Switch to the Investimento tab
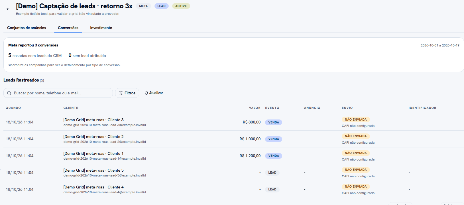Screen dimensions: 464x205 (x=101, y=28)
